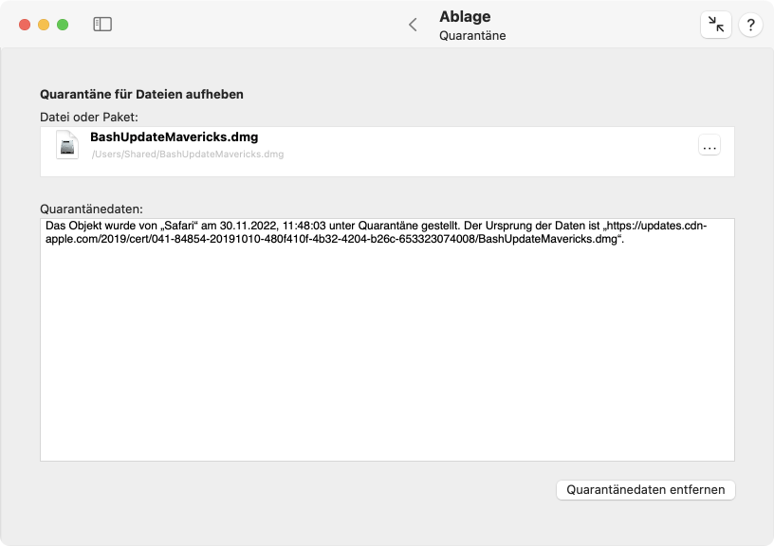Open the ellipsis menu for the file
The image size is (774, 546).
click(x=709, y=145)
